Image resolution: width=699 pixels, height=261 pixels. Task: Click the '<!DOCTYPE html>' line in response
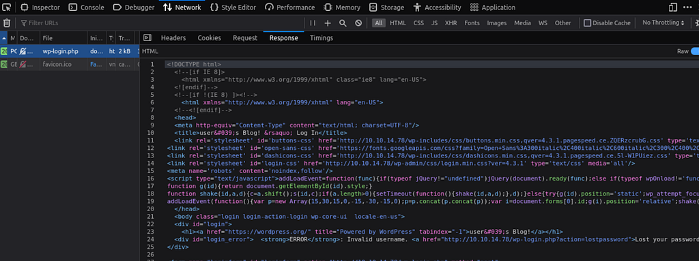[x=194, y=65]
